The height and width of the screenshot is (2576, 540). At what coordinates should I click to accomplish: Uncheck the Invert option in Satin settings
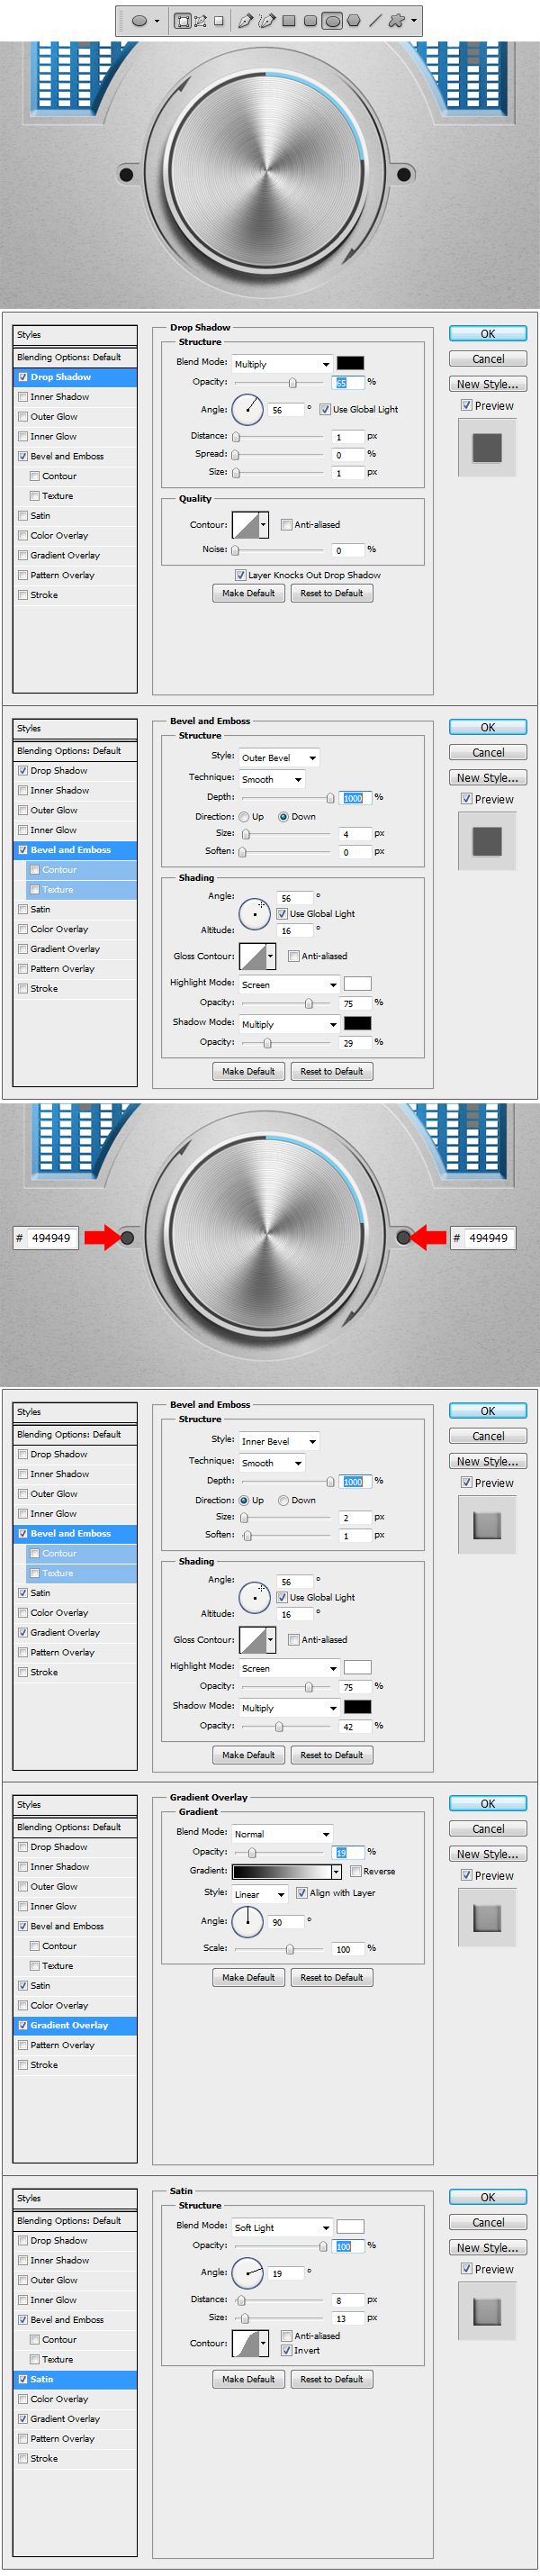click(287, 2350)
